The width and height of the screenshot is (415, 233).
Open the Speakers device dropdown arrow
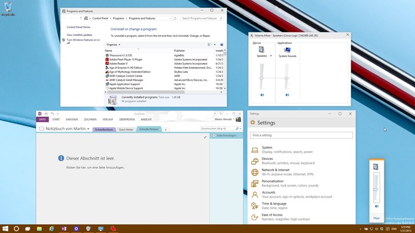pos(271,56)
